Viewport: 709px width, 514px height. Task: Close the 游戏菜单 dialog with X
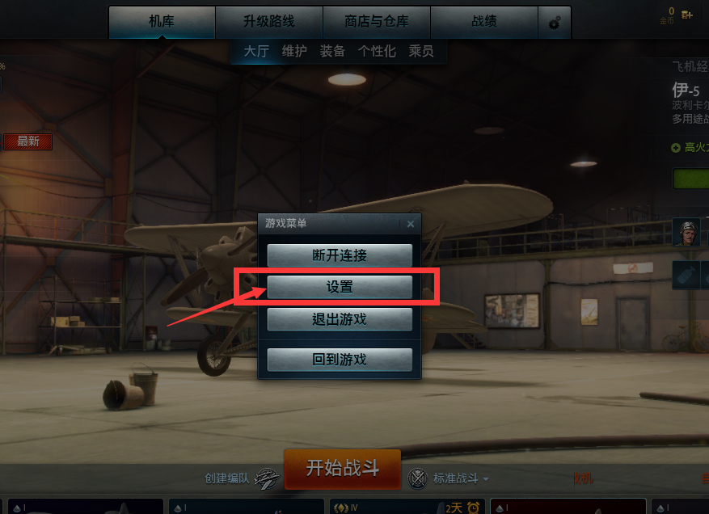[411, 224]
